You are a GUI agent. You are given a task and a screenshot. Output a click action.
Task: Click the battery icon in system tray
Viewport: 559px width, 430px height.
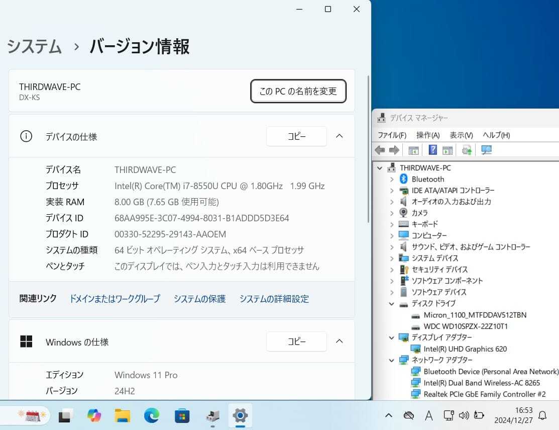click(479, 415)
